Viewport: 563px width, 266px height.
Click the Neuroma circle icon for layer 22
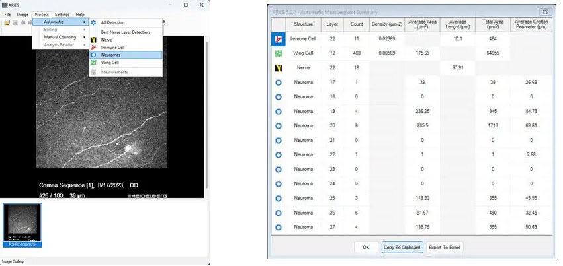click(x=279, y=154)
